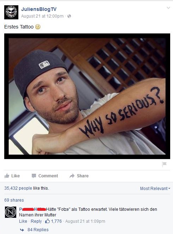
Task: Click the thumbs-up Like icon under post
Action: click(x=7, y=176)
